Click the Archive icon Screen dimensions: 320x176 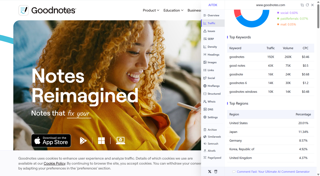205,130
